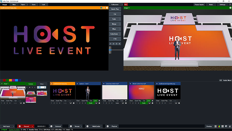This screenshot has height=131, width=232.
Task: Toggle the Overlay button in bottom bar
Action: coord(209,126)
